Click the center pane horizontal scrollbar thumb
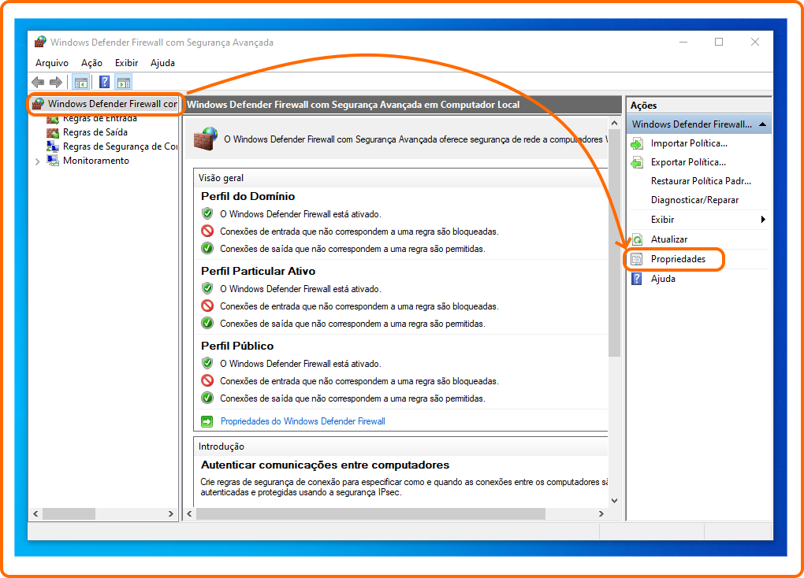This screenshot has height=578, width=804. [x=370, y=514]
